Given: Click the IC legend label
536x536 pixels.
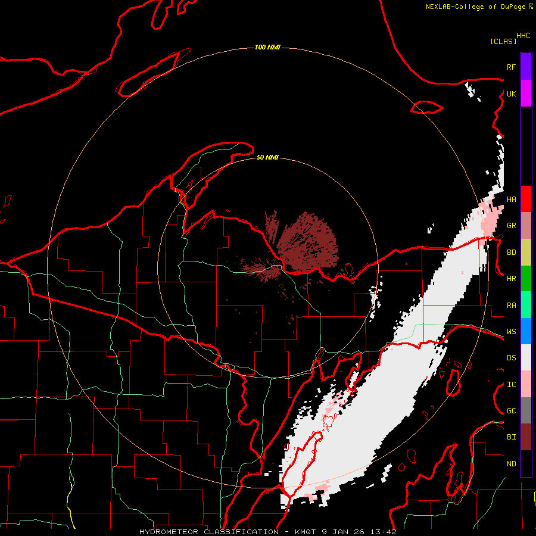Looking at the screenshot, I should pyautogui.click(x=511, y=385).
